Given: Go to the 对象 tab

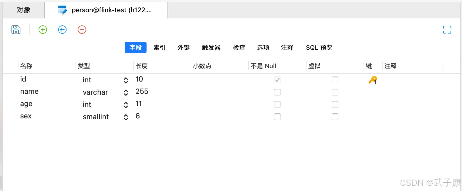Looking at the screenshot, I should pyautogui.click(x=23, y=10).
